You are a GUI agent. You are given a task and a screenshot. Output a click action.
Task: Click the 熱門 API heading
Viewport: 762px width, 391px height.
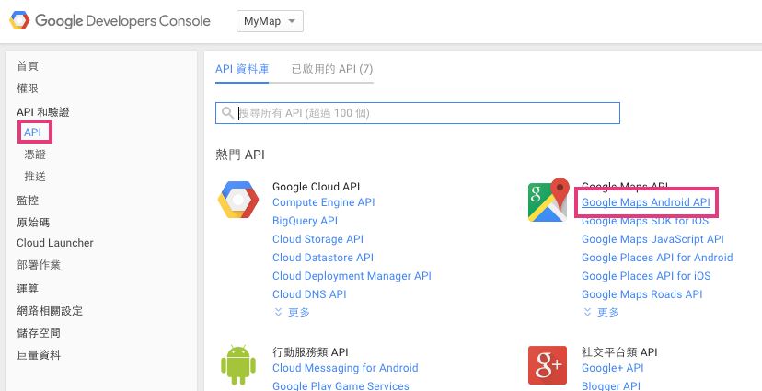point(240,155)
